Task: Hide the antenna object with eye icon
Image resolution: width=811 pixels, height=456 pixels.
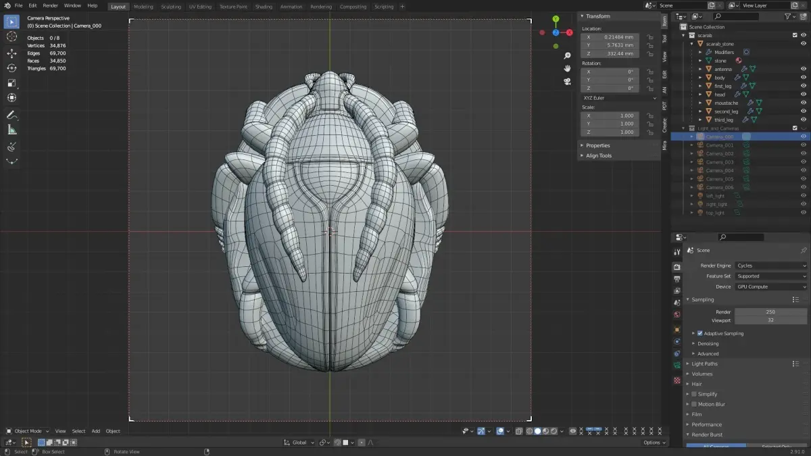Action: point(804,69)
